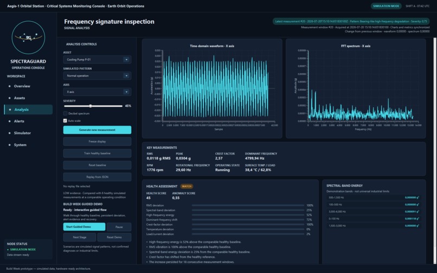Click the High-frequency energy progress bar
The height and width of the screenshot is (273, 437).
coord(248,215)
